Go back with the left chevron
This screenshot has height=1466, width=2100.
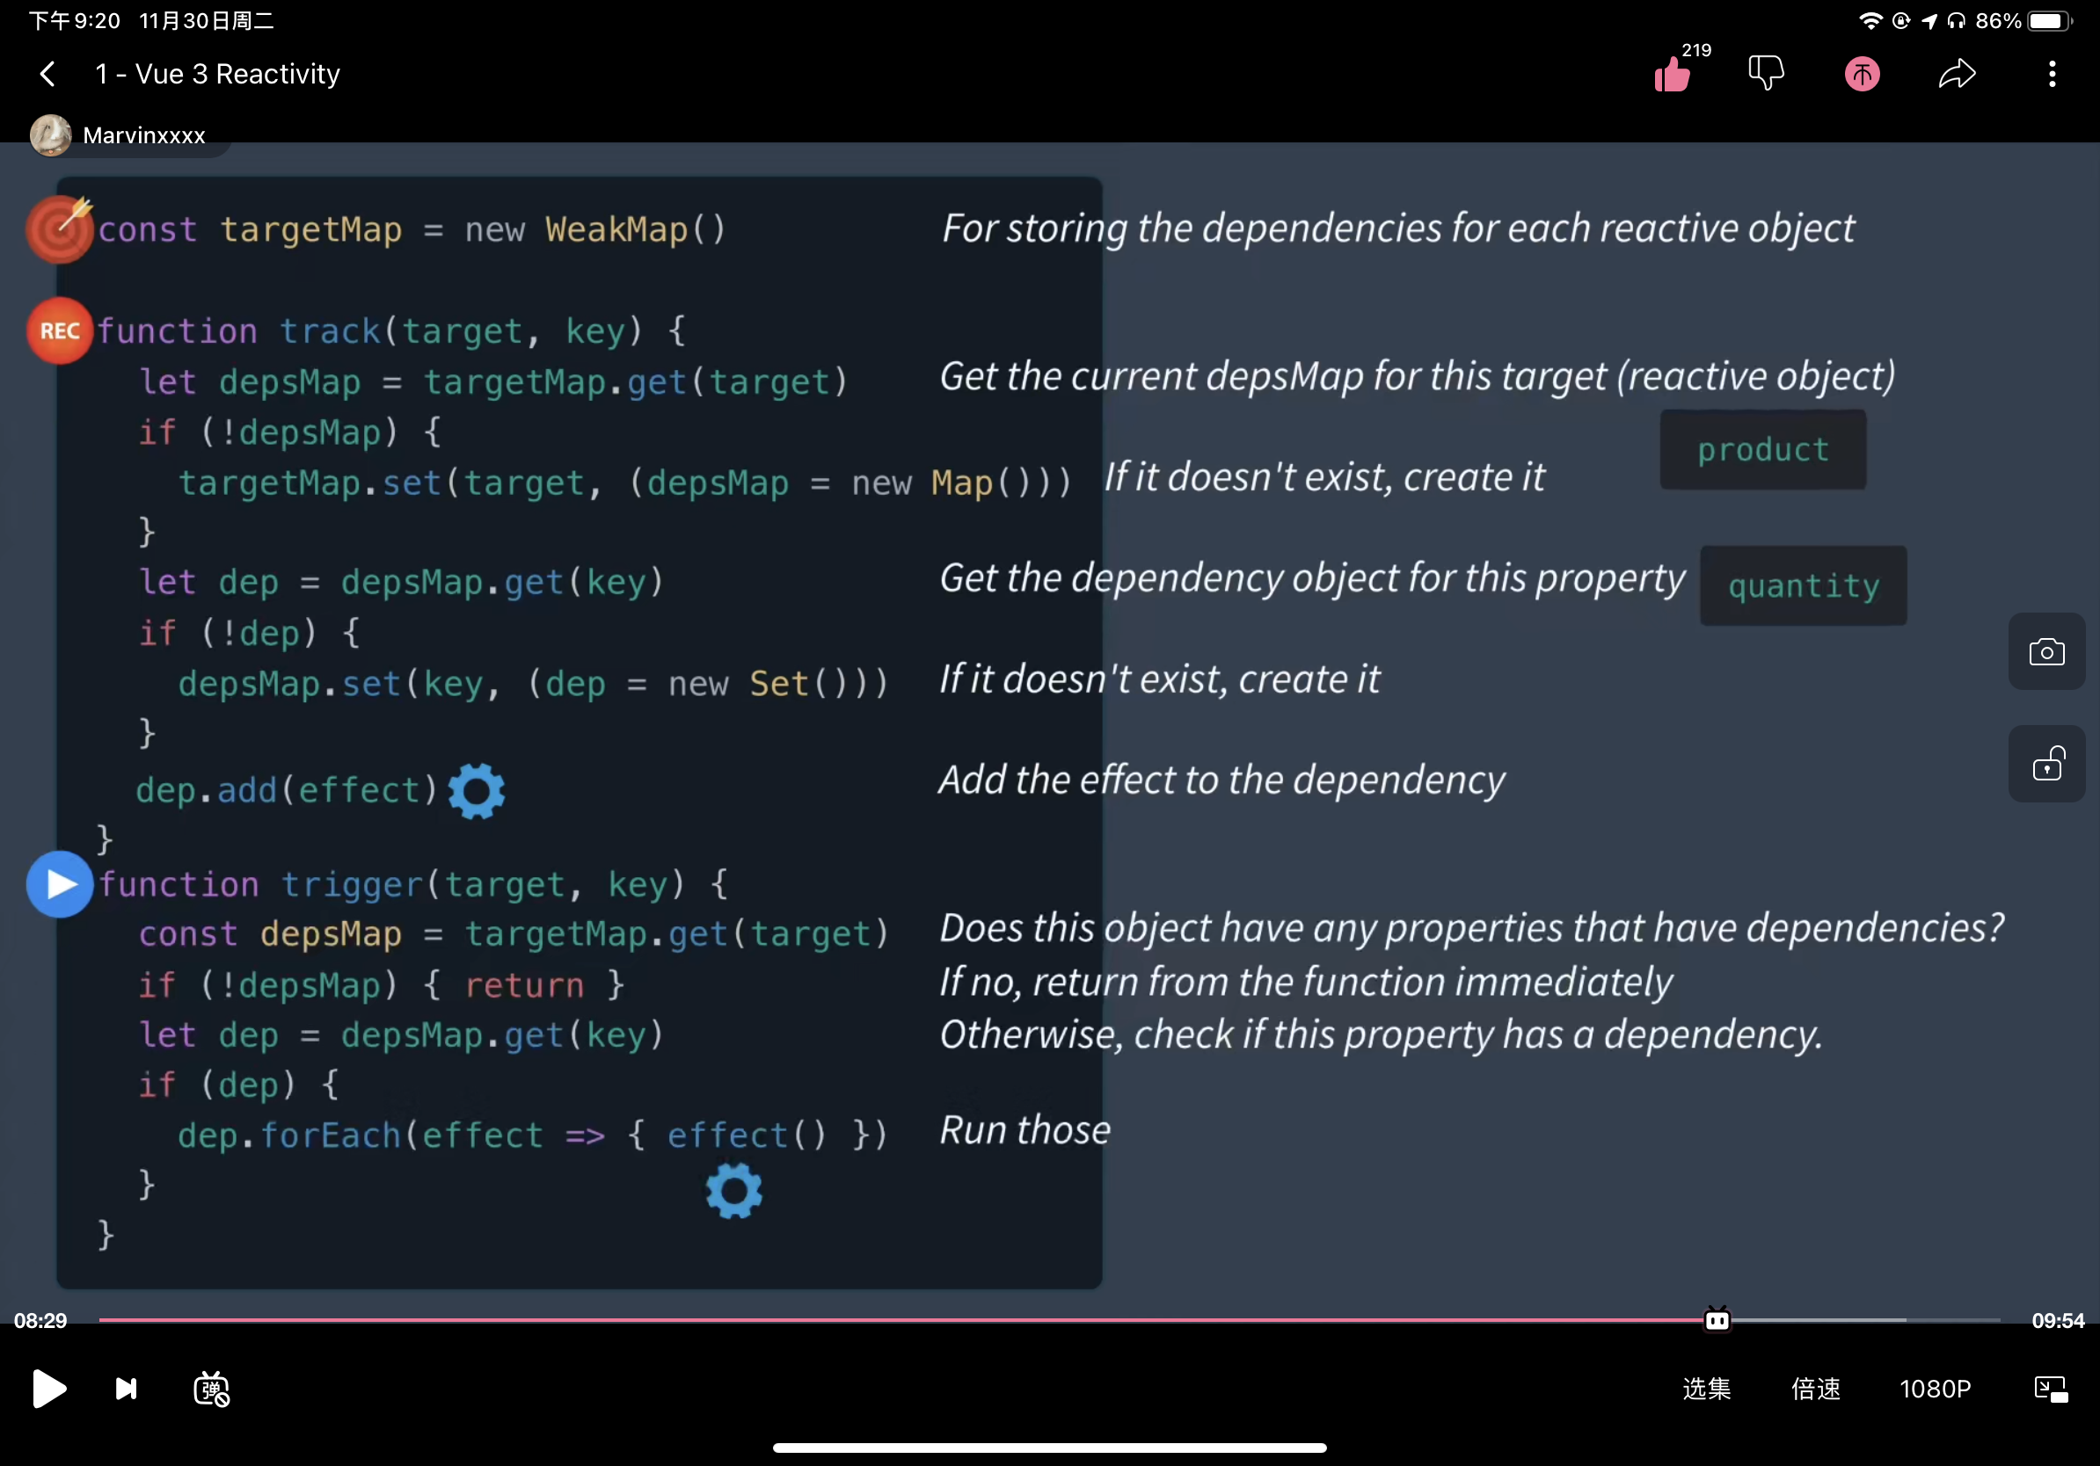48,74
